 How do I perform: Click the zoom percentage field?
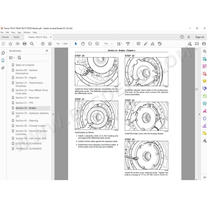point(106,44)
